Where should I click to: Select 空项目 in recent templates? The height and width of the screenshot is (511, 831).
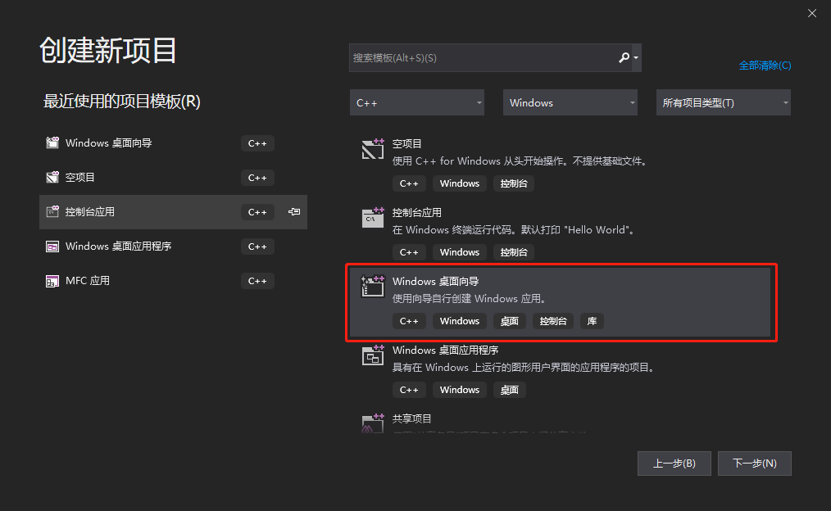click(x=173, y=178)
